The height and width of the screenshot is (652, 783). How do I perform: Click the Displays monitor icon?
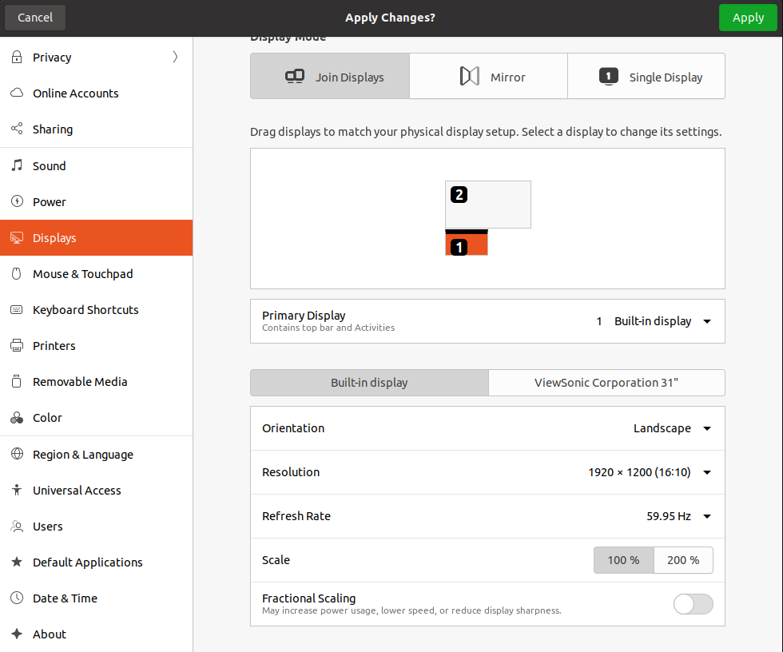pyautogui.click(x=17, y=237)
